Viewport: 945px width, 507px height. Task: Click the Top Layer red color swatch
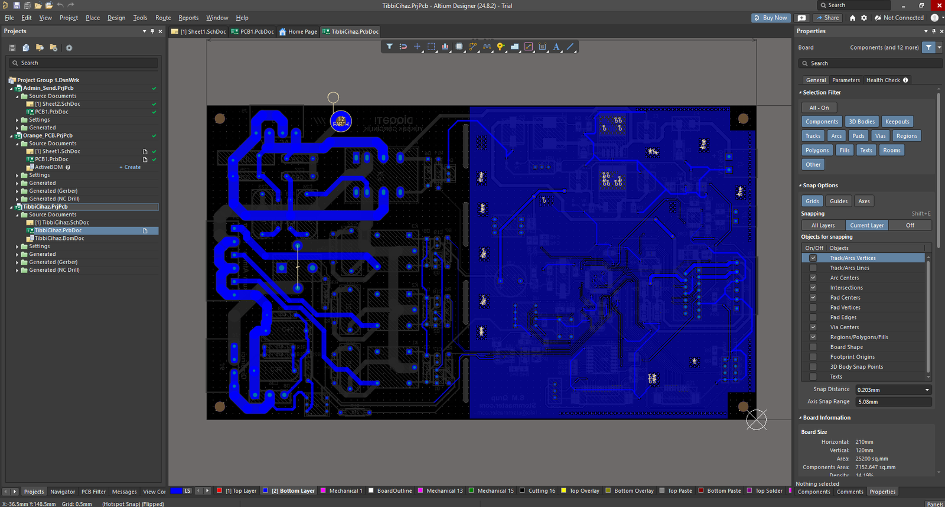click(x=219, y=491)
